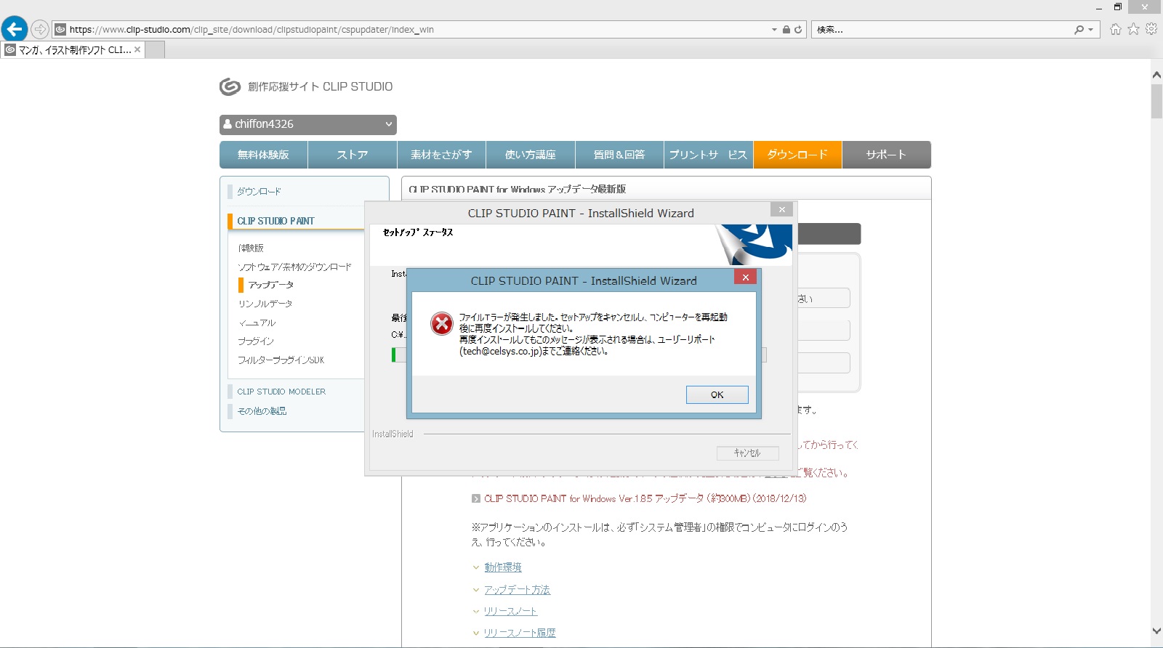Click the キャンセル button in the installer
The image size is (1163, 648).
[x=747, y=453]
